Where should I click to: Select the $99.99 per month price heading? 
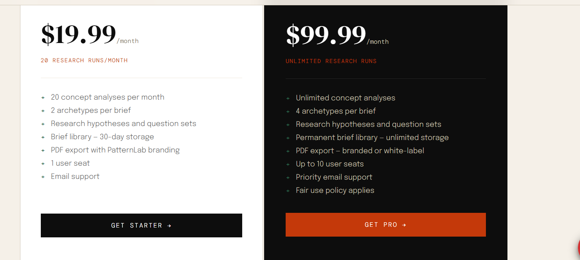[x=337, y=35]
